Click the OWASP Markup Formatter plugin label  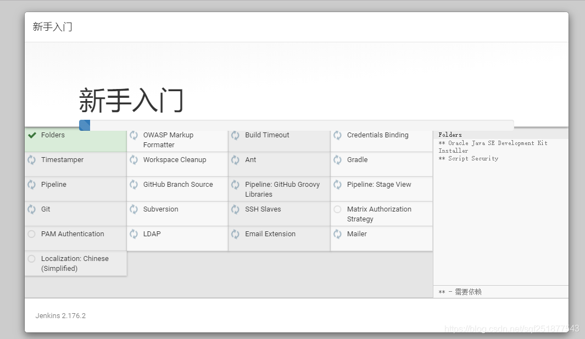tap(168, 140)
